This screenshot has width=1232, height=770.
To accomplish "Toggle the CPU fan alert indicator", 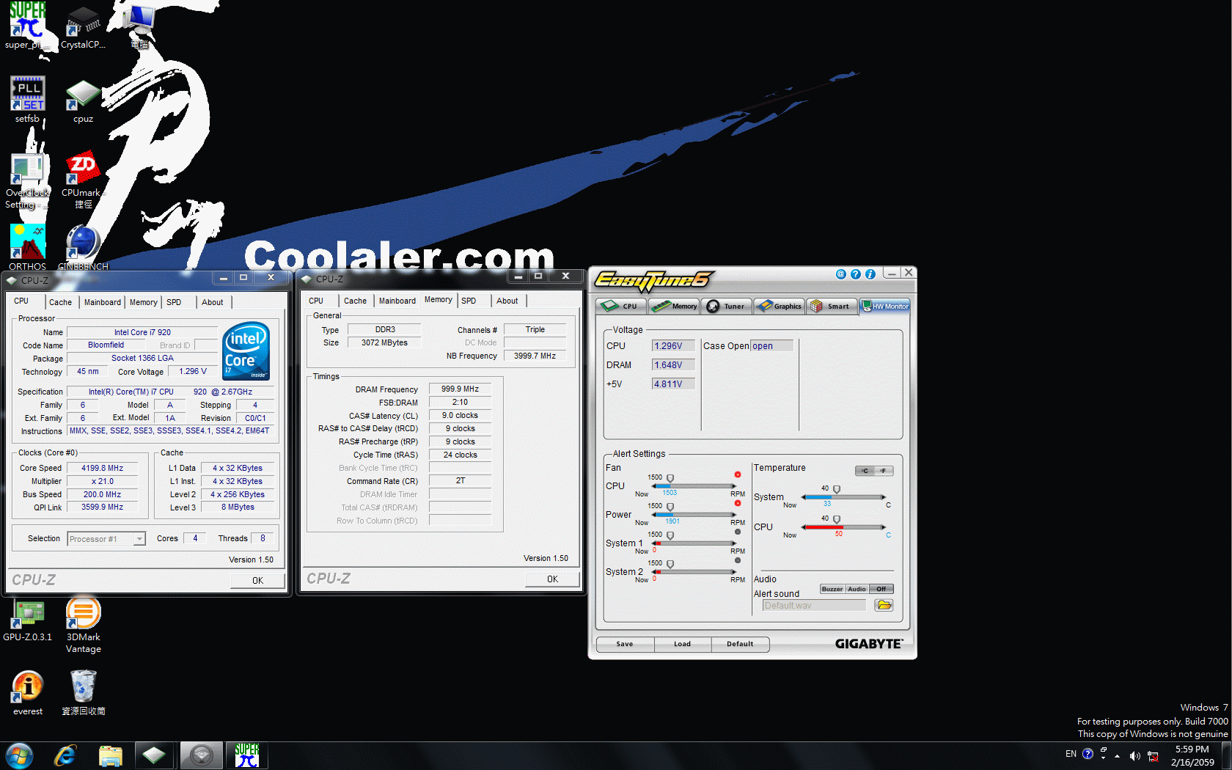I will [738, 474].
